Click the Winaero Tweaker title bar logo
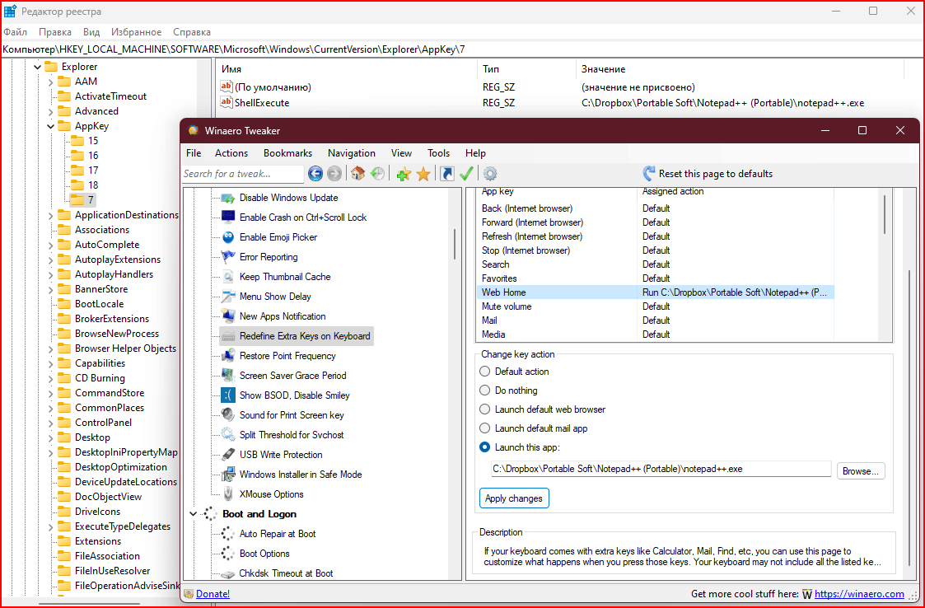The image size is (925, 608). pyautogui.click(x=193, y=130)
